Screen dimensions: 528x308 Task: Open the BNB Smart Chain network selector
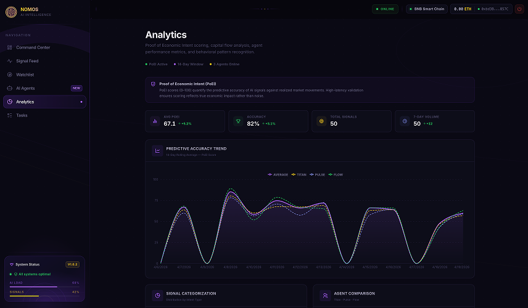(x=427, y=9)
